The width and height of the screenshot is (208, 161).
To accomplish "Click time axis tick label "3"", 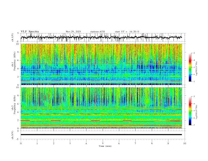I will pos(70,143).
